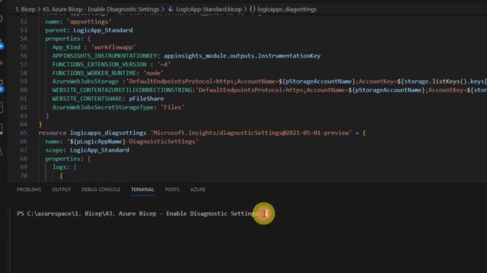This screenshot has height=273, width=487.
Task: Open the PORTS panel tab
Action: (173, 190)
